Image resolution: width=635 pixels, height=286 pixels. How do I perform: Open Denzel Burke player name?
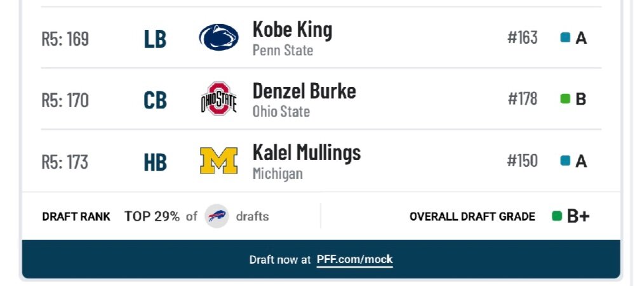[x=304, y=91]
